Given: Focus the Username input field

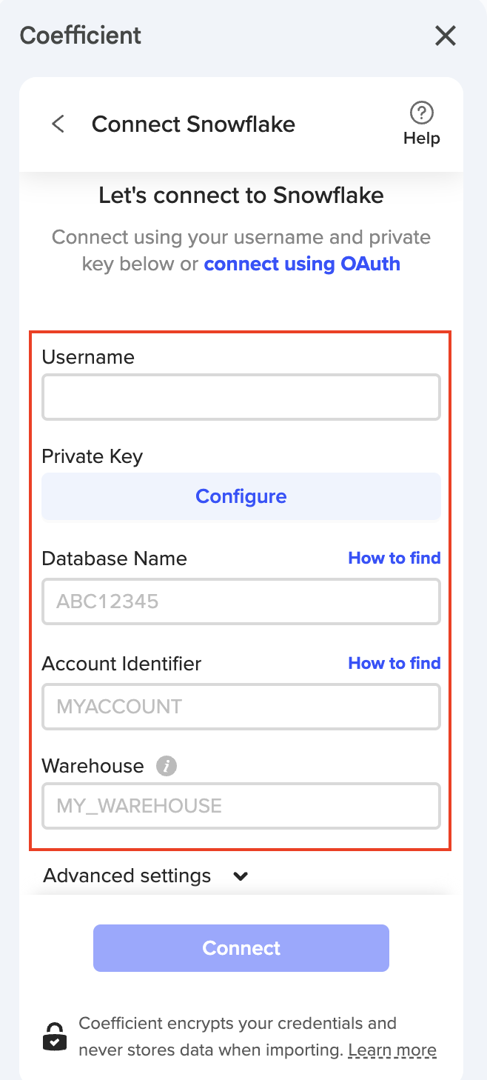Looking at the screenshot, I should coord(241,398).
